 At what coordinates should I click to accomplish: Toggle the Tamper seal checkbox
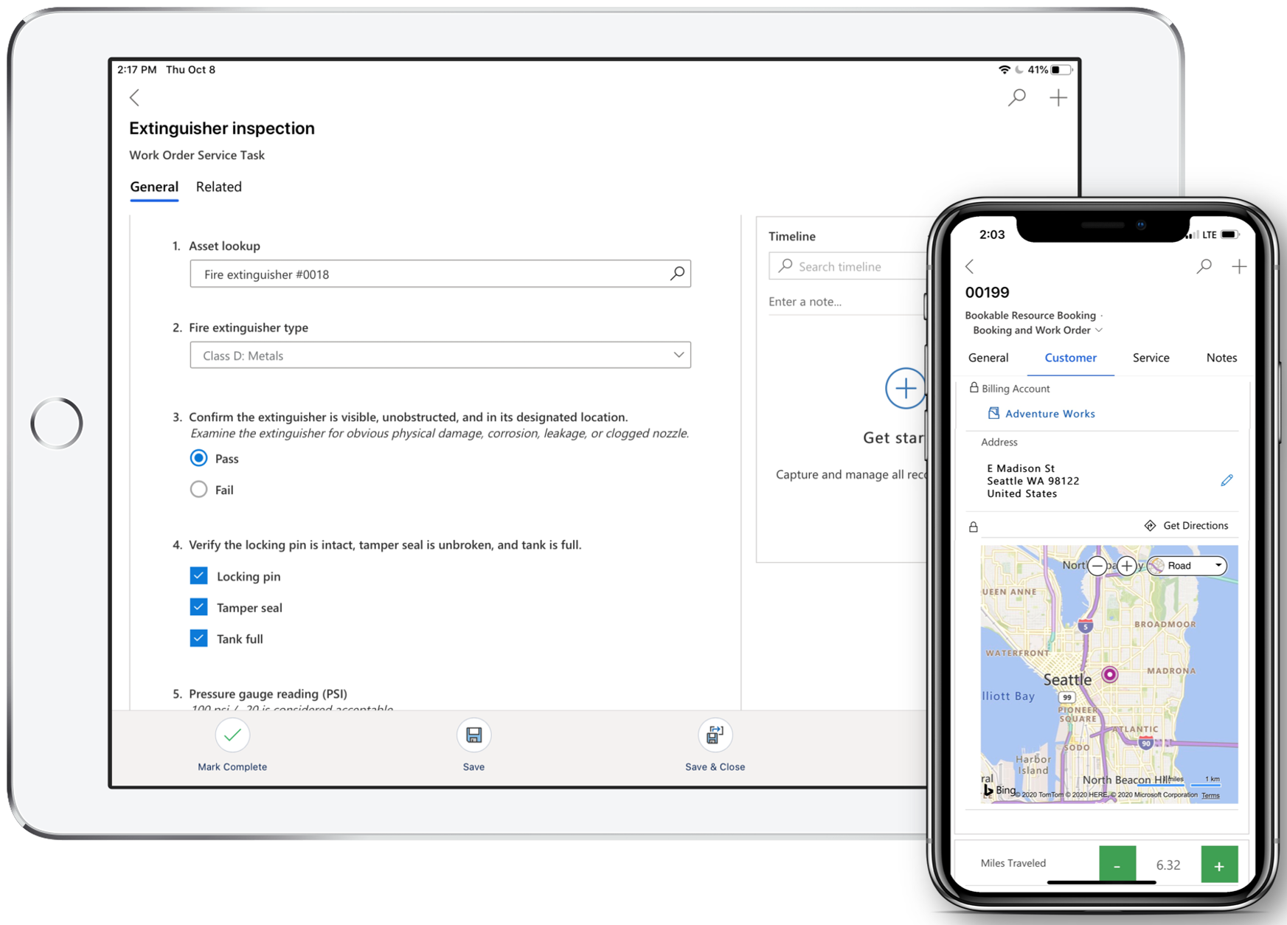tap(198, 607)
